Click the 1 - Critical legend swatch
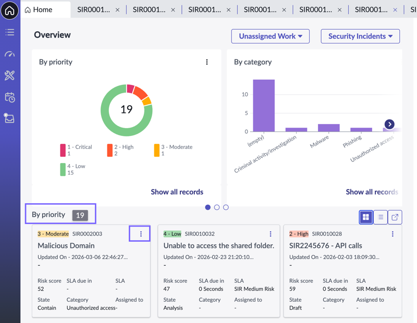 coord(63,150)
